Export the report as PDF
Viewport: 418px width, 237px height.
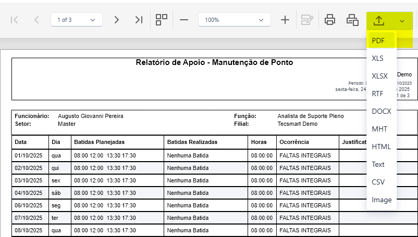(382, 41)
